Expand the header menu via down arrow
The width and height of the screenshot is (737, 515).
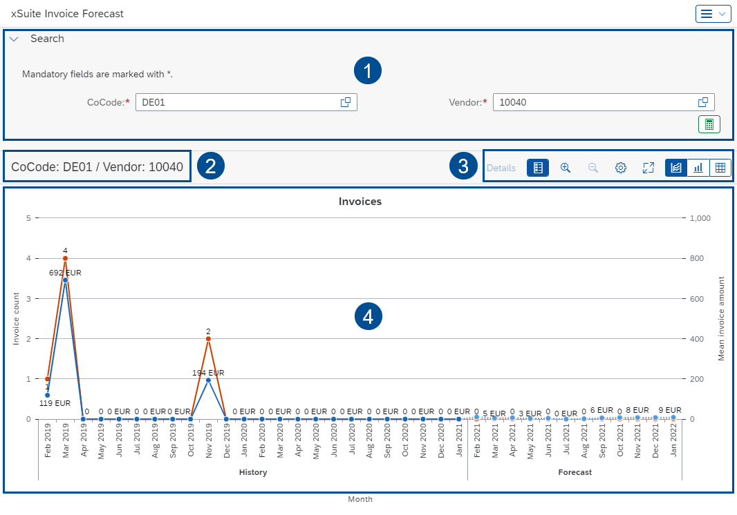[721, 13]
